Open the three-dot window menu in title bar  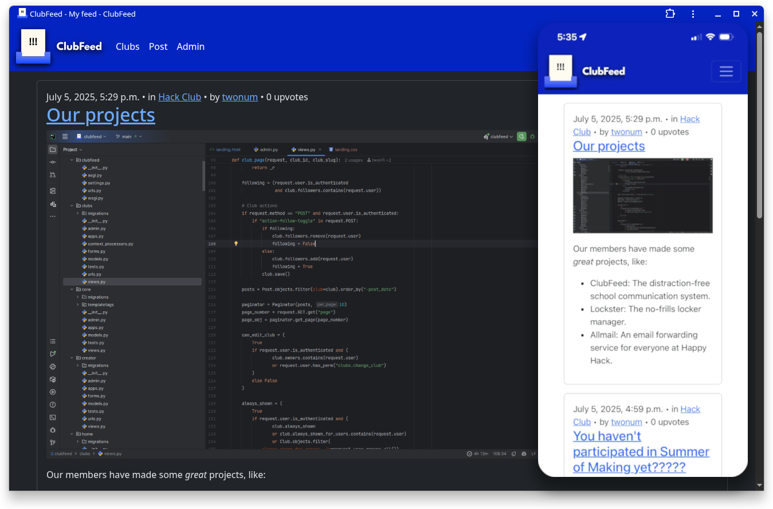pos(693,14)
